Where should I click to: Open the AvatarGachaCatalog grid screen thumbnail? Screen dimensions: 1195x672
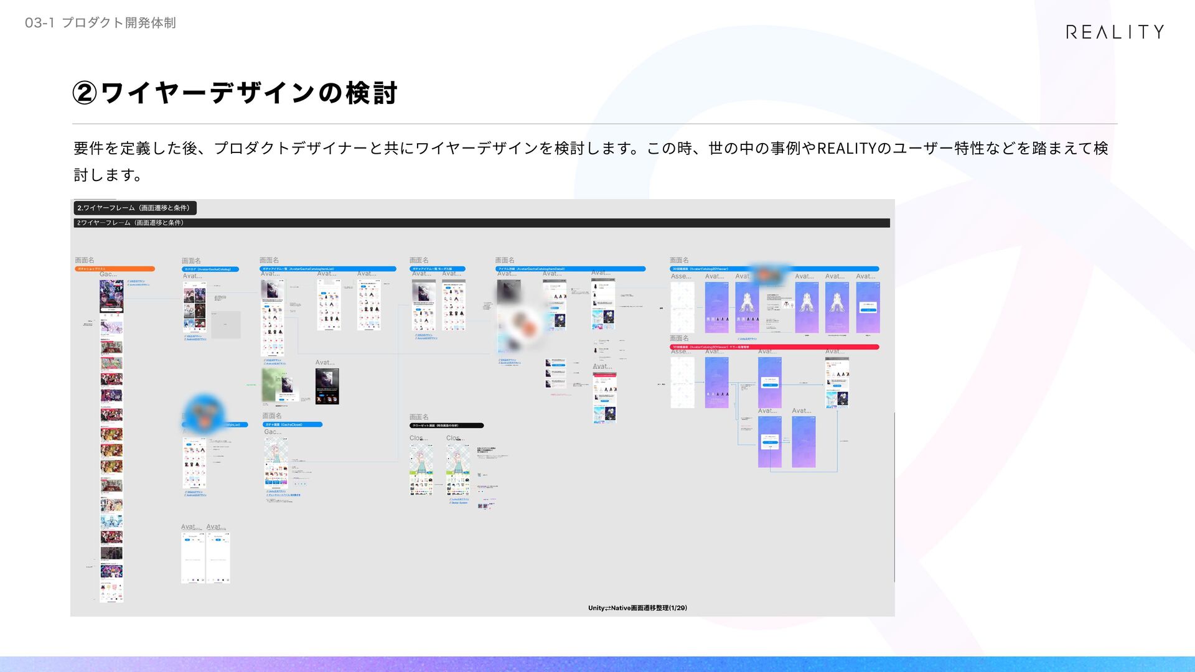point(194,308)
